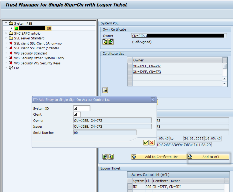
Task: Click the dialog title bar icon
Action: click(35, 100)
